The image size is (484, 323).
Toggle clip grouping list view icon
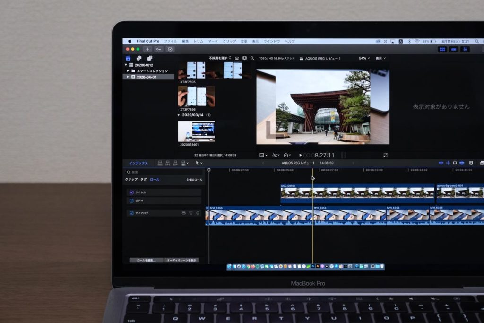click(237, 58)
